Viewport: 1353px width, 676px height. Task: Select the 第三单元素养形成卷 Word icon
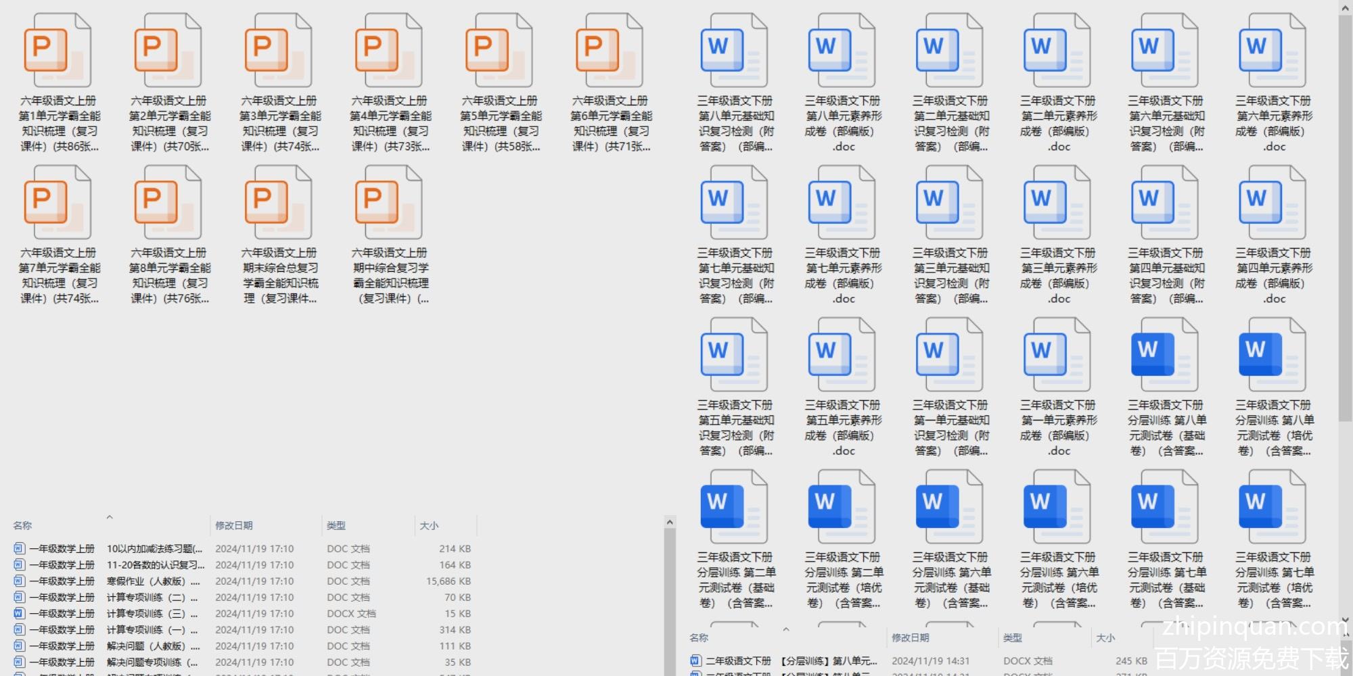click(1057, 203)
